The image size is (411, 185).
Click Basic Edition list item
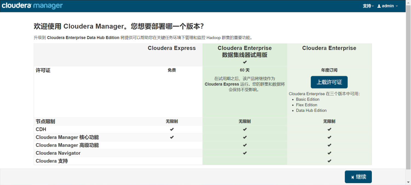click(x=308, y=99)
